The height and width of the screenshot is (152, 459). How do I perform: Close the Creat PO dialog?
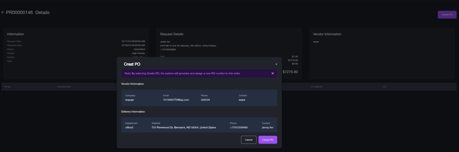click(276, 64)
